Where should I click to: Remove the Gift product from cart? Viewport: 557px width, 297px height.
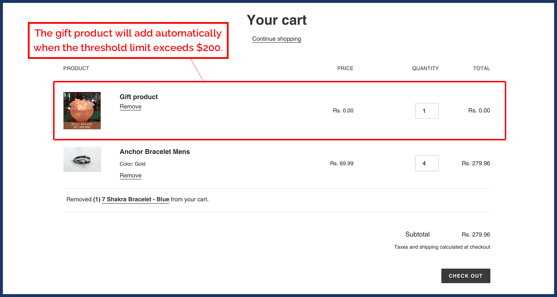[x=131, y=107]
